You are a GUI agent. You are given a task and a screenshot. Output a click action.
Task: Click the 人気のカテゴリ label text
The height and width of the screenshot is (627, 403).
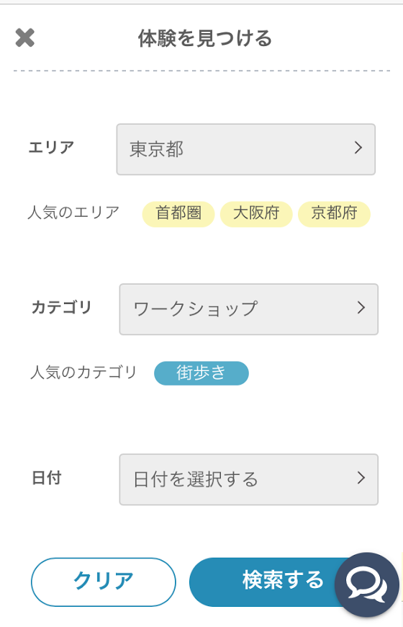click(83, 373)
